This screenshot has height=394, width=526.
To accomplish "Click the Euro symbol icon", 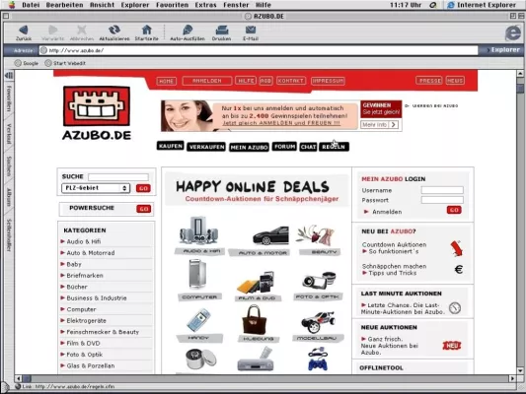I will tap(459, 269).
